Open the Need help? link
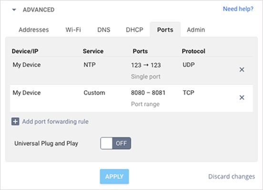This screenshot has height=190, width=263. point(238,9)
